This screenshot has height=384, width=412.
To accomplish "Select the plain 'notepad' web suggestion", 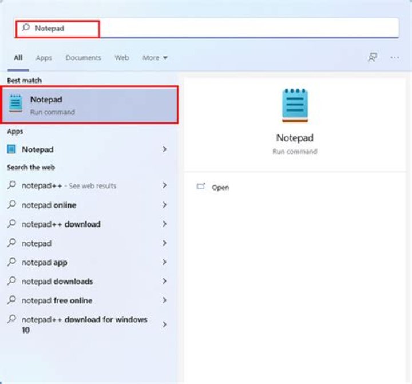I will click(x=88, y=243).
